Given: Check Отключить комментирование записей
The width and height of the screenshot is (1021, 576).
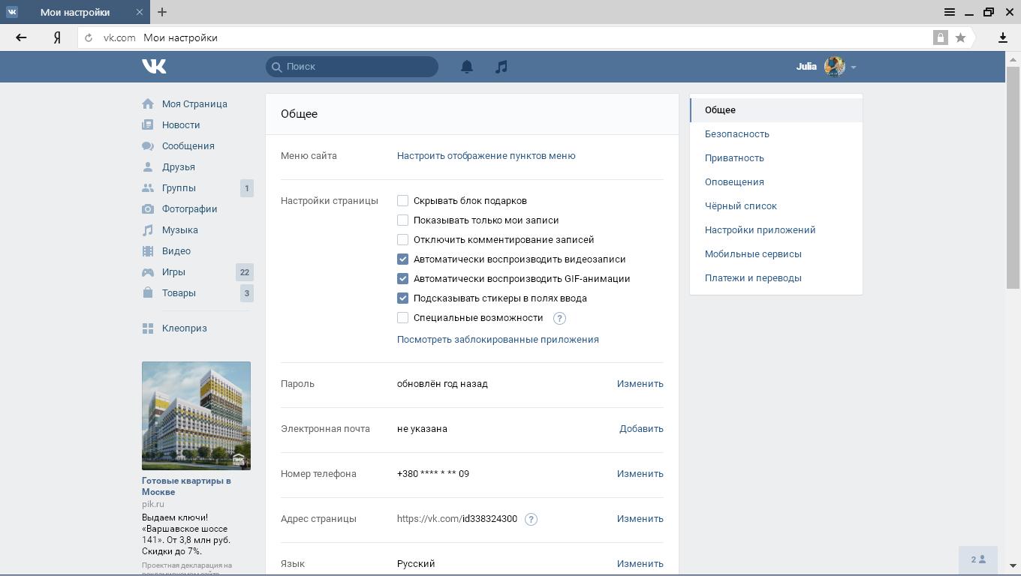Looking at the screenshot, I should tap(402, 240).
